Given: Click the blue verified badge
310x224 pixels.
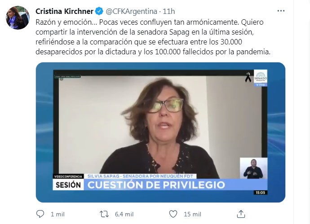Looking at the screenshot, I should point(99,11).
